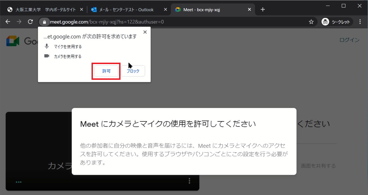Viewport: 368px width, 195px height.
Task: Close the Chrome window
Action: (360, 6)
